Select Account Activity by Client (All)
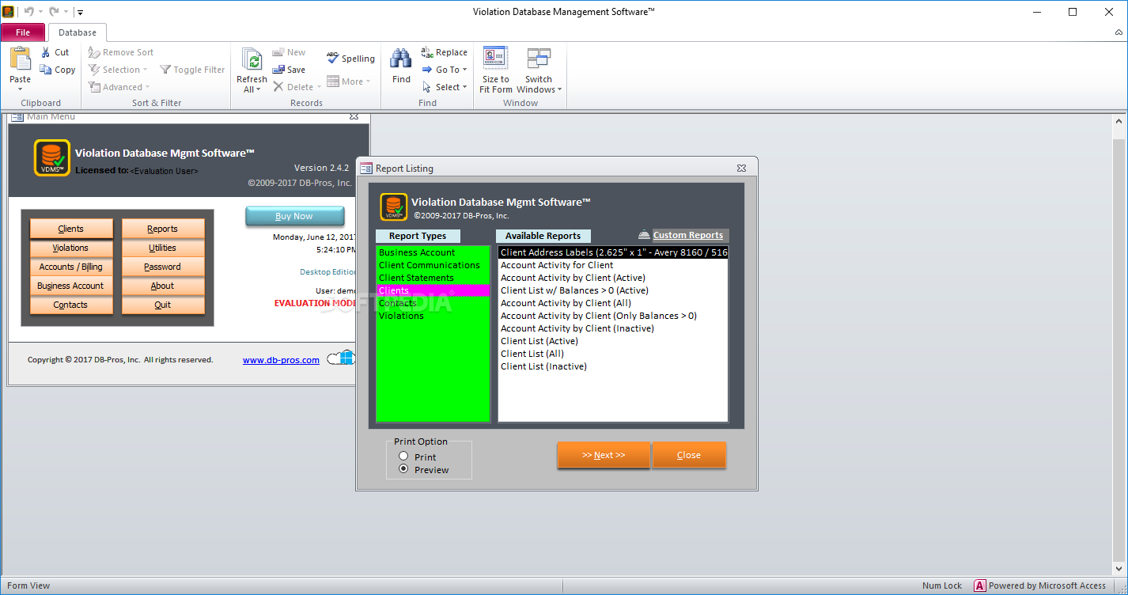 point(613,303)
